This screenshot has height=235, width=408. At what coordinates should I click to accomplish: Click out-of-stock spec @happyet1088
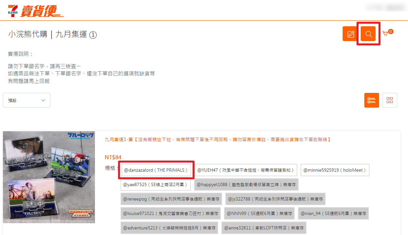[246, 184]
